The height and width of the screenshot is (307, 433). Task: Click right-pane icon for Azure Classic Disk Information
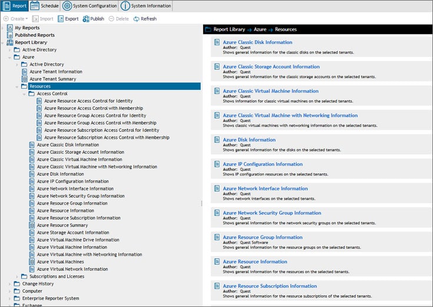[217, 42]
